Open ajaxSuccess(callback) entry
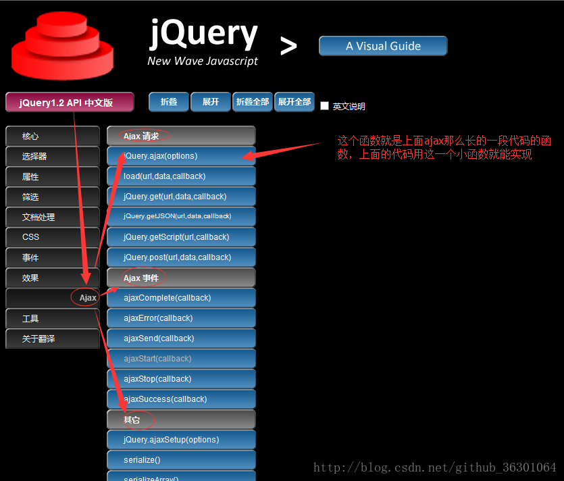This screenshot has height=481, width=564. coord(181,399)
